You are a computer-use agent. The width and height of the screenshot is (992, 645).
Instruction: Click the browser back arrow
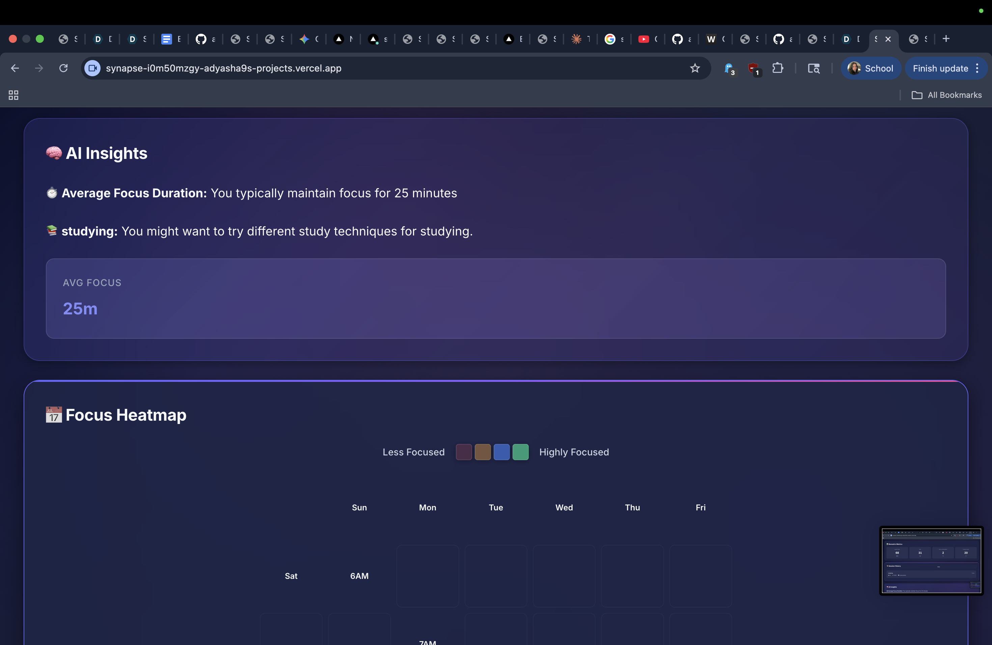[x=15, y=68]
